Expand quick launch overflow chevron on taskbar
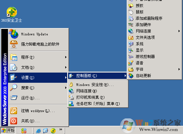The height and width of the screenshot is (134, 183). [x=61, y=129]
